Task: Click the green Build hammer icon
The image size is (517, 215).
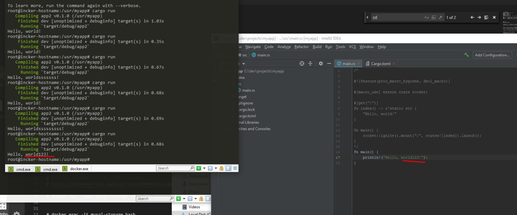Action: [x=467, y=55]
